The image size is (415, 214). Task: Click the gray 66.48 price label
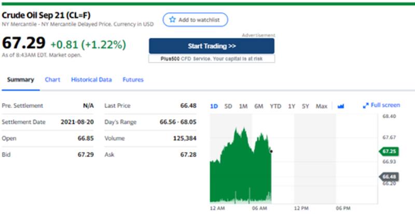click(x=390, y=177)
